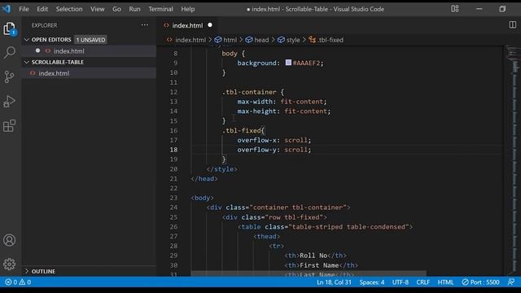Image resolution: width=521 pixels, height=293 pixels.
Task: Select index.html in SCROLLABLE-TABLE folder
Action: coord(89,73)
